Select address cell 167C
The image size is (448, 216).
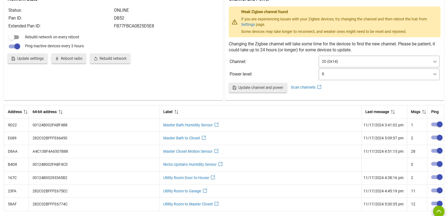(x=12, y=178)
